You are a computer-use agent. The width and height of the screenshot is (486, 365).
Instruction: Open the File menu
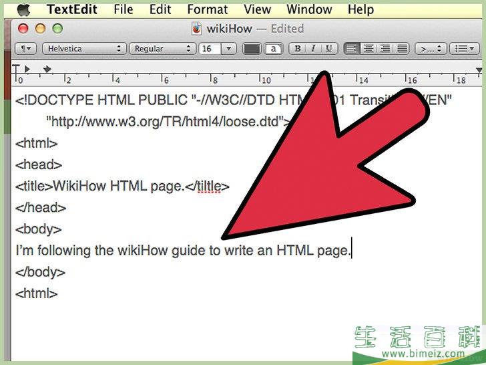[123, 9]
